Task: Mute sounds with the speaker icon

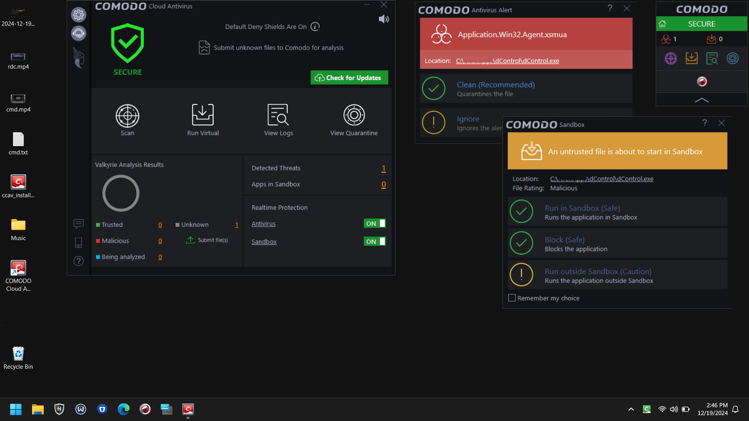Action: coord(384,19)
